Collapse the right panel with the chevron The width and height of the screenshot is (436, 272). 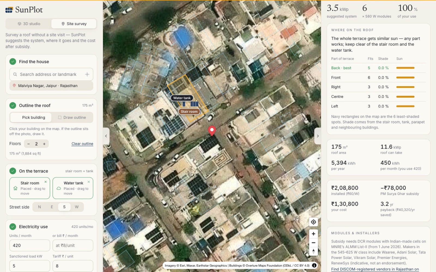coord(318,136)
